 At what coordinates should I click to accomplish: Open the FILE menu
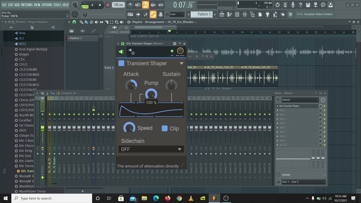4,5
